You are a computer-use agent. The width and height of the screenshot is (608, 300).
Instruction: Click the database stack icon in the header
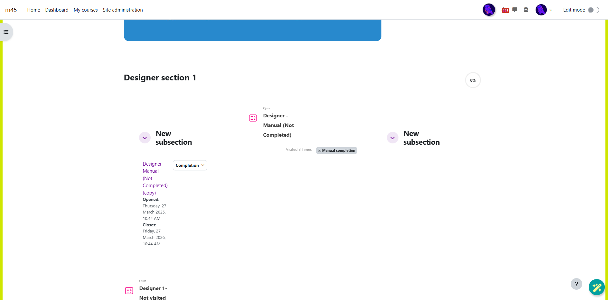pyautogui.click(x=526, y=10)
